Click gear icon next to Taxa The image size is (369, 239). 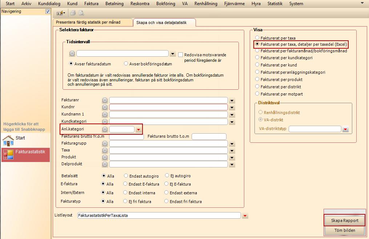[105, 150]
